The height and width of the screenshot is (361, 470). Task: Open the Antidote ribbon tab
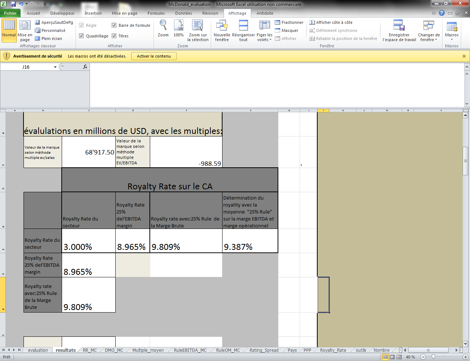[x=265, y=13]
